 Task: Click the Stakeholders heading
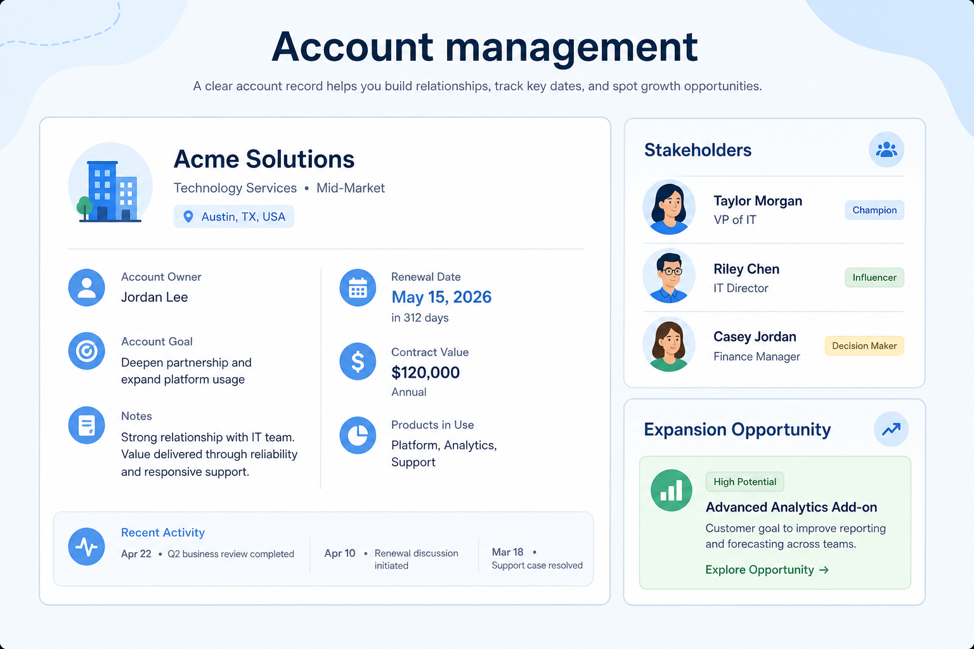698,150
